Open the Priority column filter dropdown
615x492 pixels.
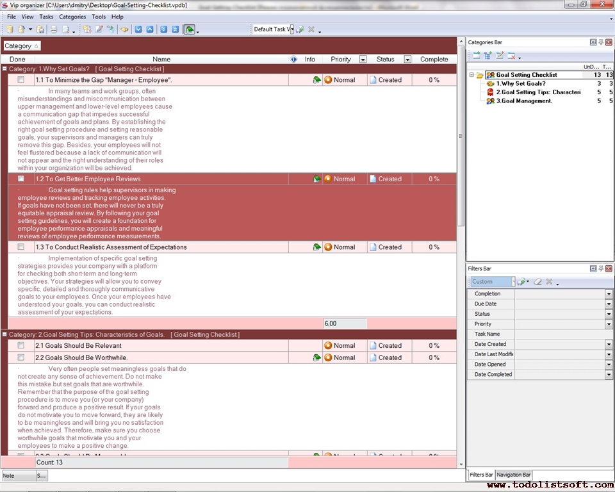click(x=363, y=60)
